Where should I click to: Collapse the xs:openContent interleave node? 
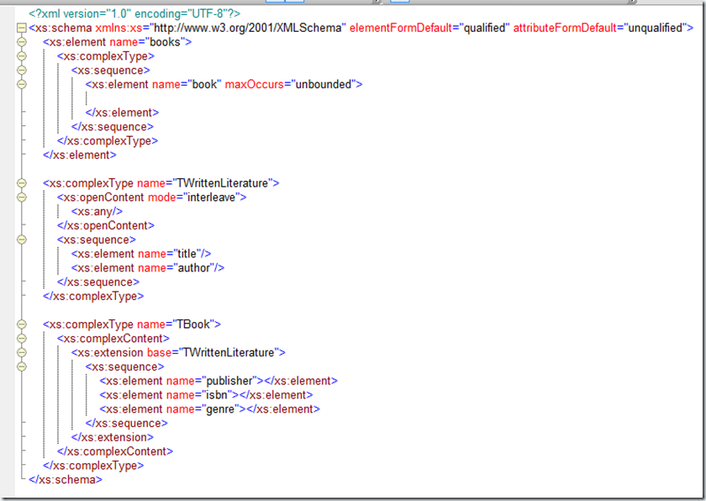tap(22, 198)
